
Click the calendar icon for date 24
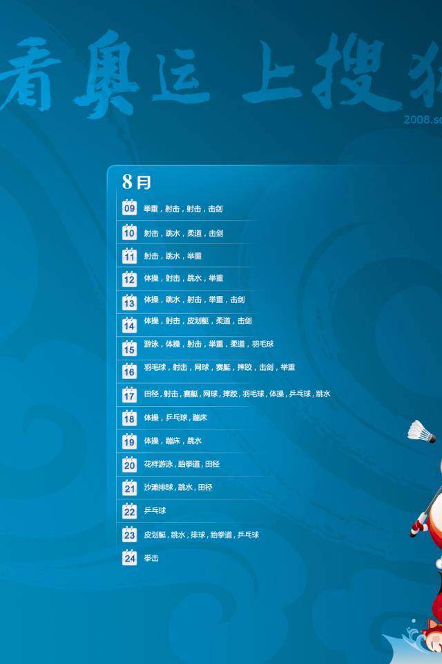tap(129, 557)
